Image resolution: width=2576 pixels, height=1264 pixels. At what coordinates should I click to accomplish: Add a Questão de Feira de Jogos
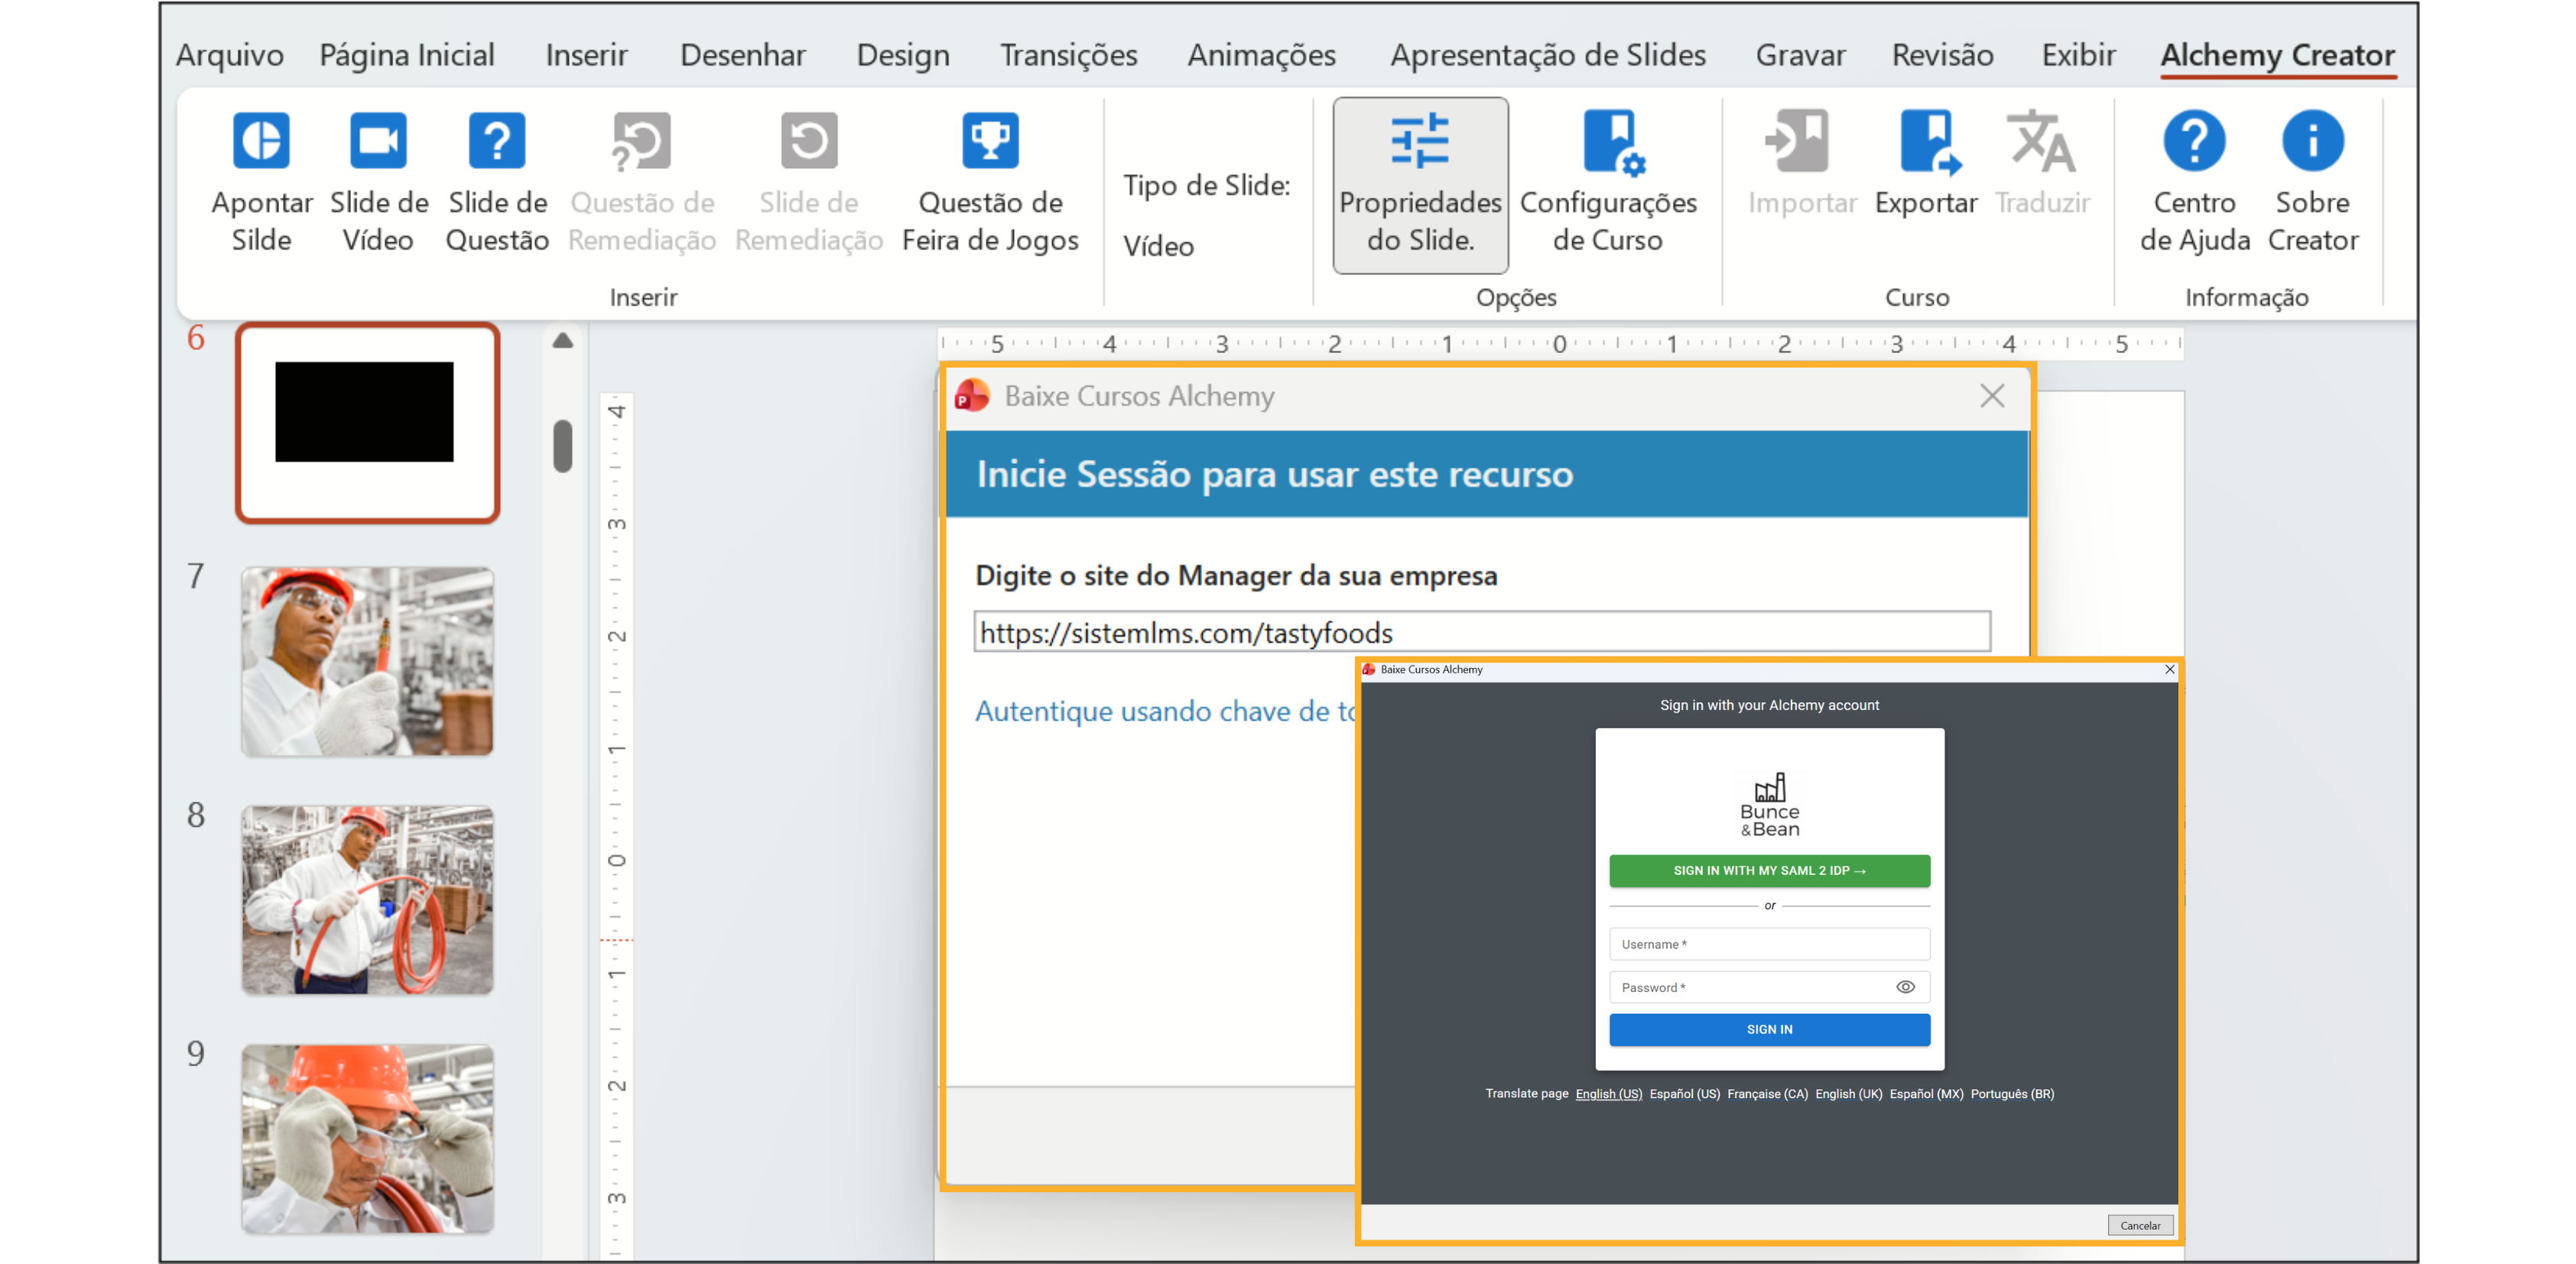click(x=989, y=142)
